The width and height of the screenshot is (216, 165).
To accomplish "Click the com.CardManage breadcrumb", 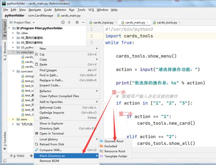I will click(41, 16).
